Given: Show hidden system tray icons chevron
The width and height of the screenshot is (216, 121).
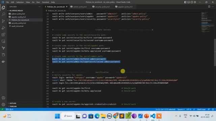Looking at the screenshot, I should point(176,116).
